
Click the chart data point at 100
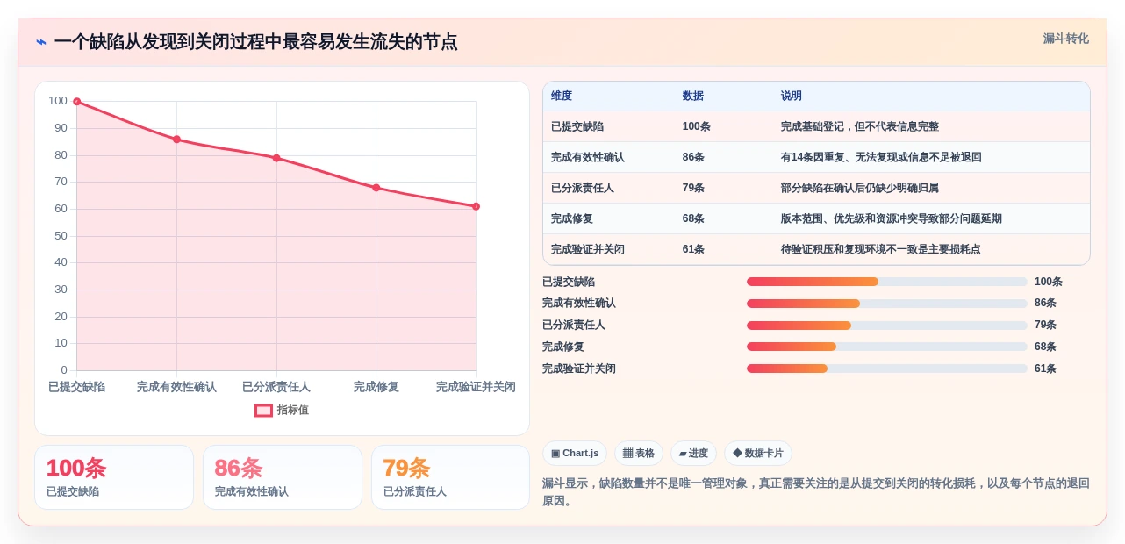click(77, 102)
